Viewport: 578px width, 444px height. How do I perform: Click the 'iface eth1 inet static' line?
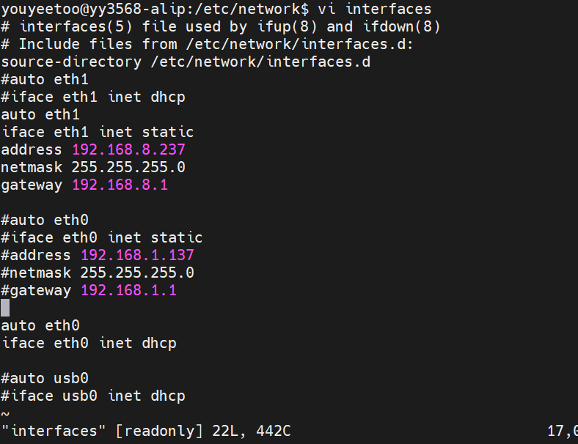(x=98, y=132)
